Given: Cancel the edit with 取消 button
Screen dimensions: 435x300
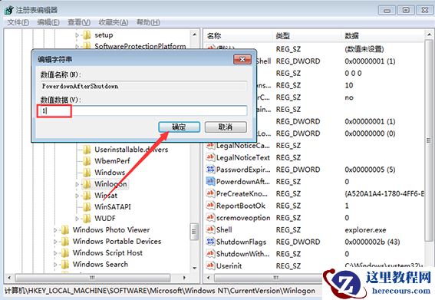Looking at the screenshot, I should tap(226, 127).
